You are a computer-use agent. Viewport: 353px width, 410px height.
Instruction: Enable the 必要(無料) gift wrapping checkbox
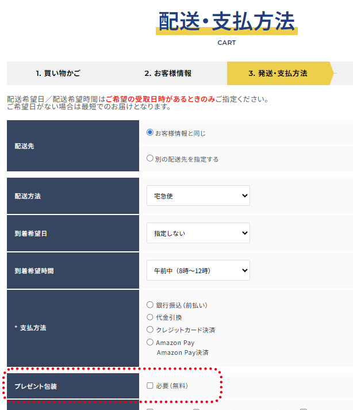click(150, 385)
